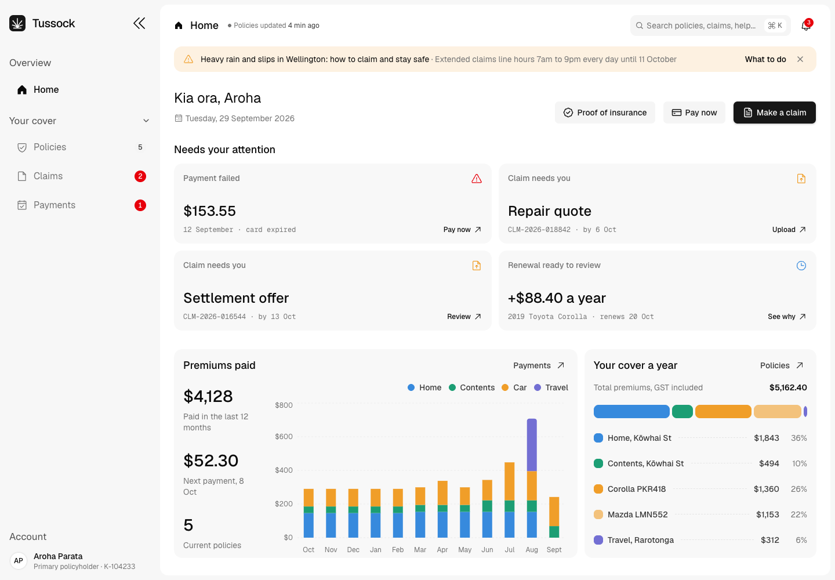The image size is (835, 580).
Task: Click the home icon in the page header
Action: (179, 26)
